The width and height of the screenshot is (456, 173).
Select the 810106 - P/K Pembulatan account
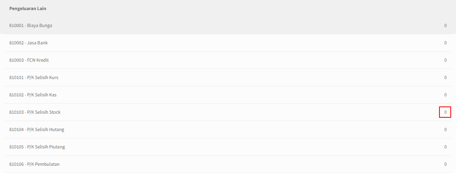point(34,164)
